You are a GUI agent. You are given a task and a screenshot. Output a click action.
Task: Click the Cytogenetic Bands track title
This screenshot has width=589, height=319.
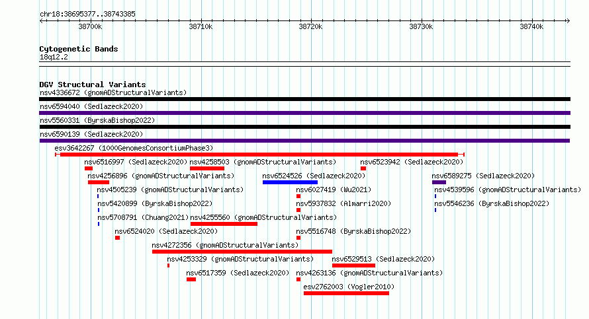[79, 49]
